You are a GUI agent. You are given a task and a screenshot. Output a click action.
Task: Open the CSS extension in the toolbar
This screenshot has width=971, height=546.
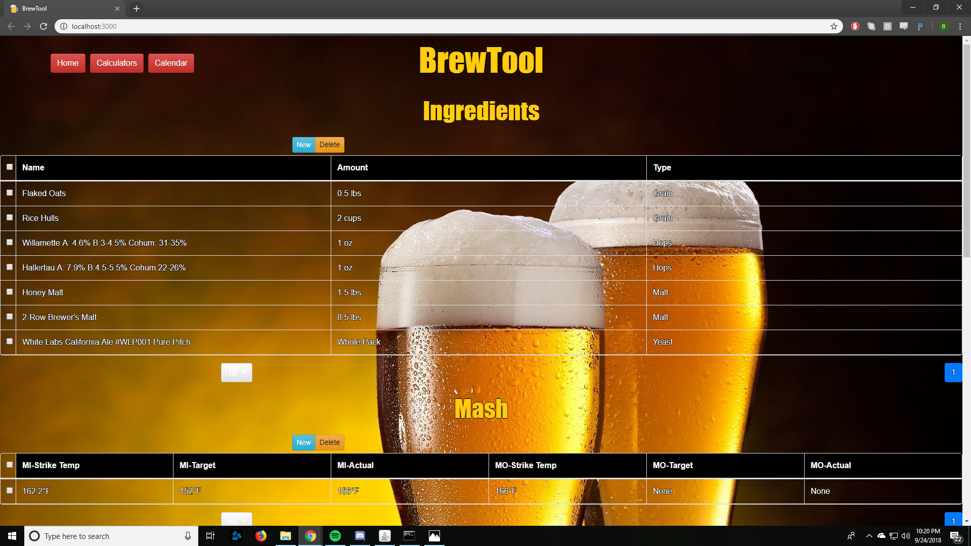pos(903,26)
